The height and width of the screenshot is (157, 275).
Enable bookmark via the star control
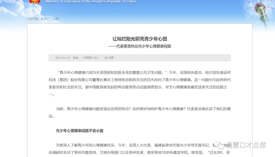pos(106,58)
